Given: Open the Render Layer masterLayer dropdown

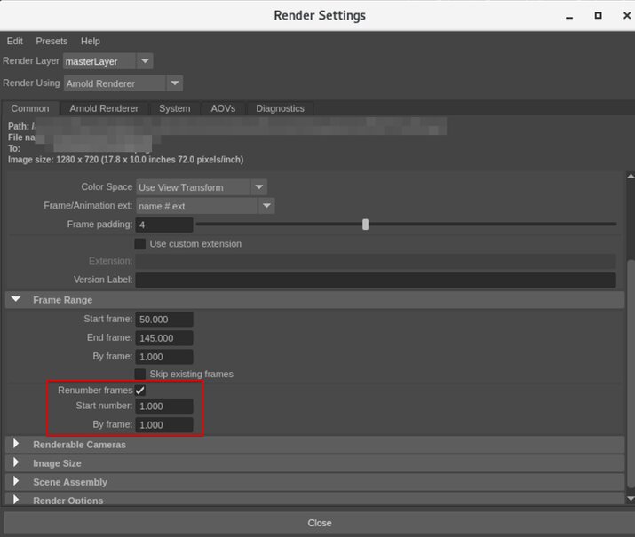Looking at the screenshot, I should click(108, 61).
